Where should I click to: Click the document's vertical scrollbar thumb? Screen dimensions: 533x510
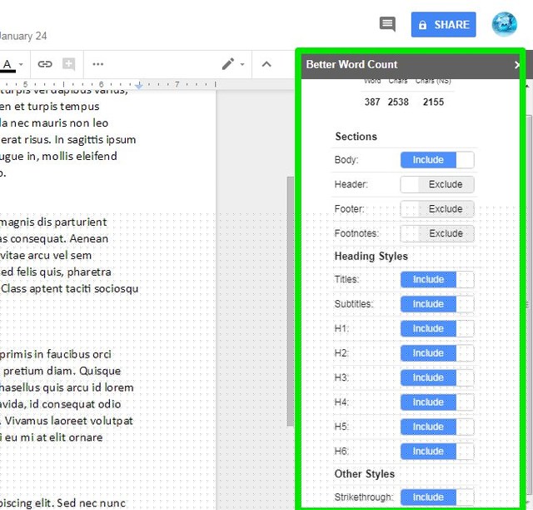click(x=290, y=301)
